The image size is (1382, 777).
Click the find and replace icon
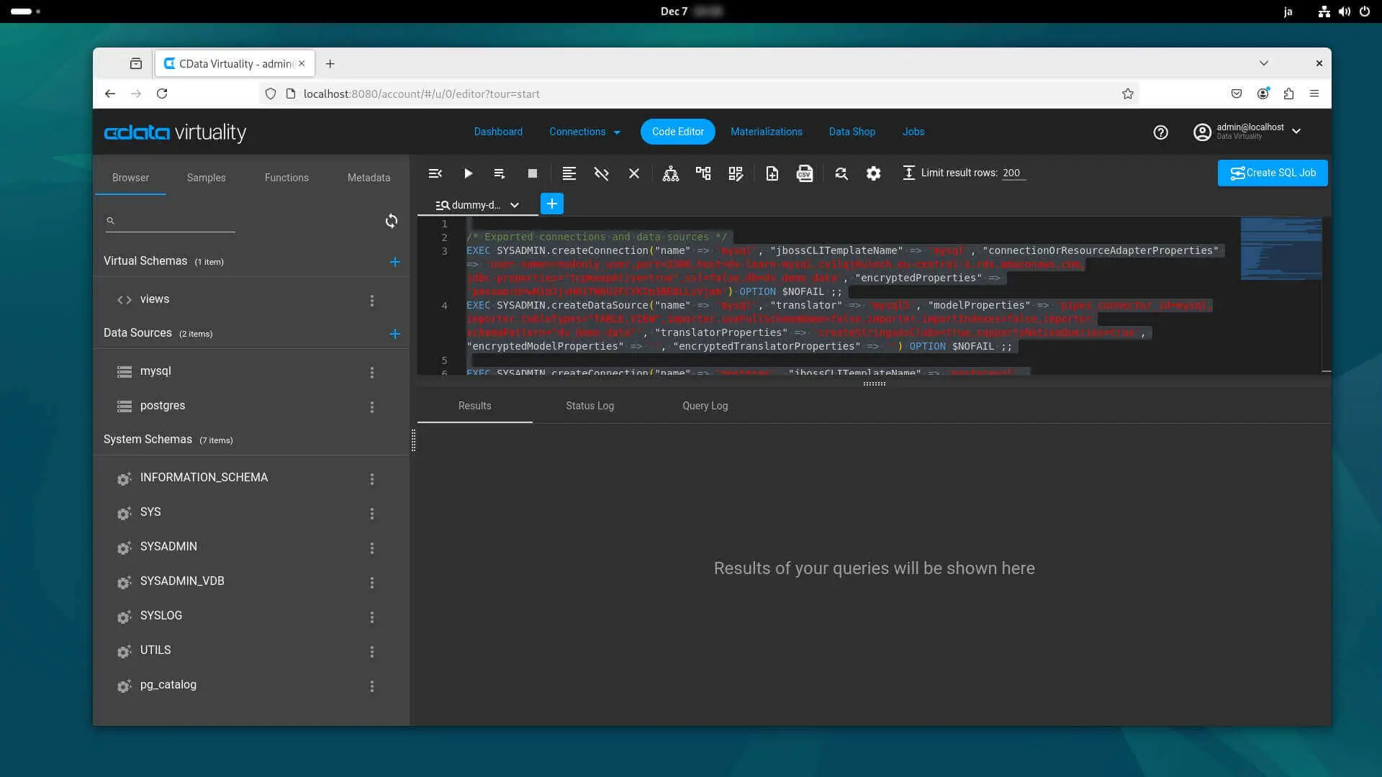(841, 173)
